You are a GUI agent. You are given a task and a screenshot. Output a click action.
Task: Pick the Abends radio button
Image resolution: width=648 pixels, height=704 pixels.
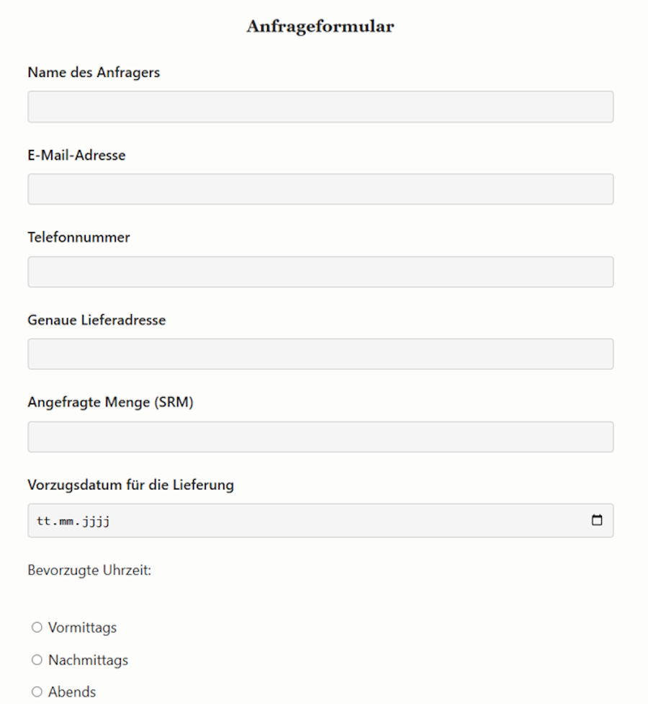click(37, 692)
